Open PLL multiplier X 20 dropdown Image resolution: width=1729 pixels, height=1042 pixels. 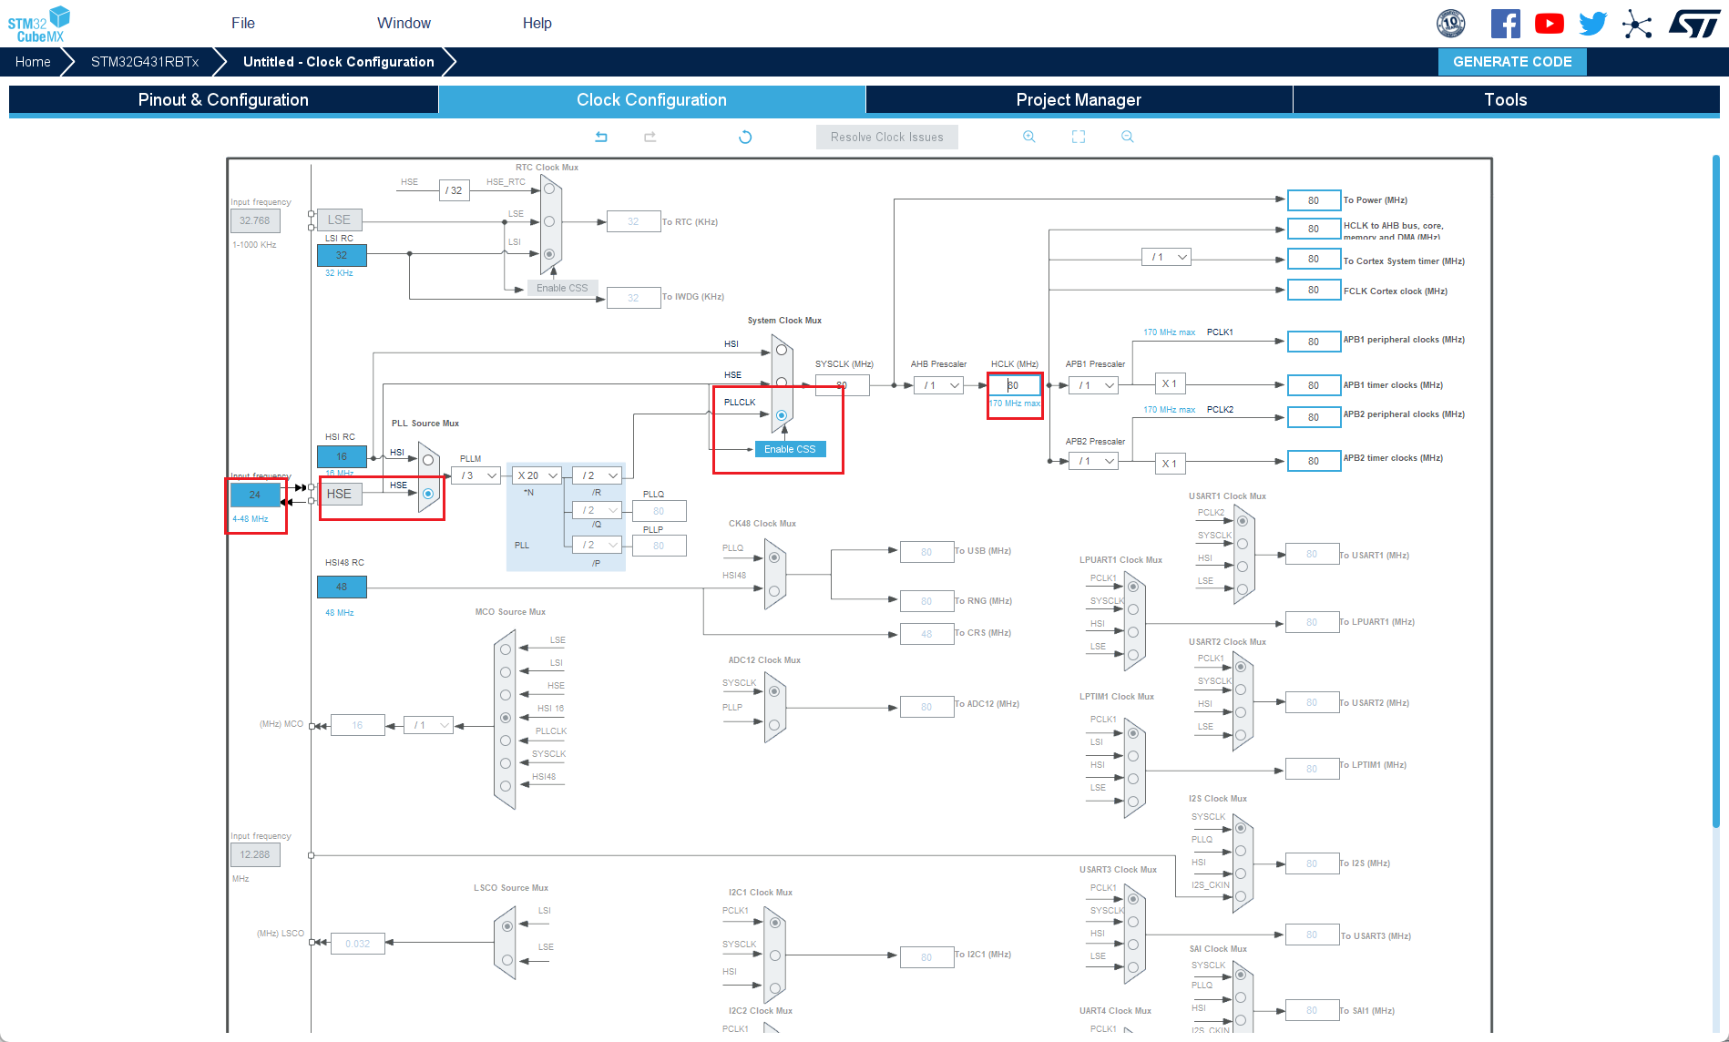537,475
